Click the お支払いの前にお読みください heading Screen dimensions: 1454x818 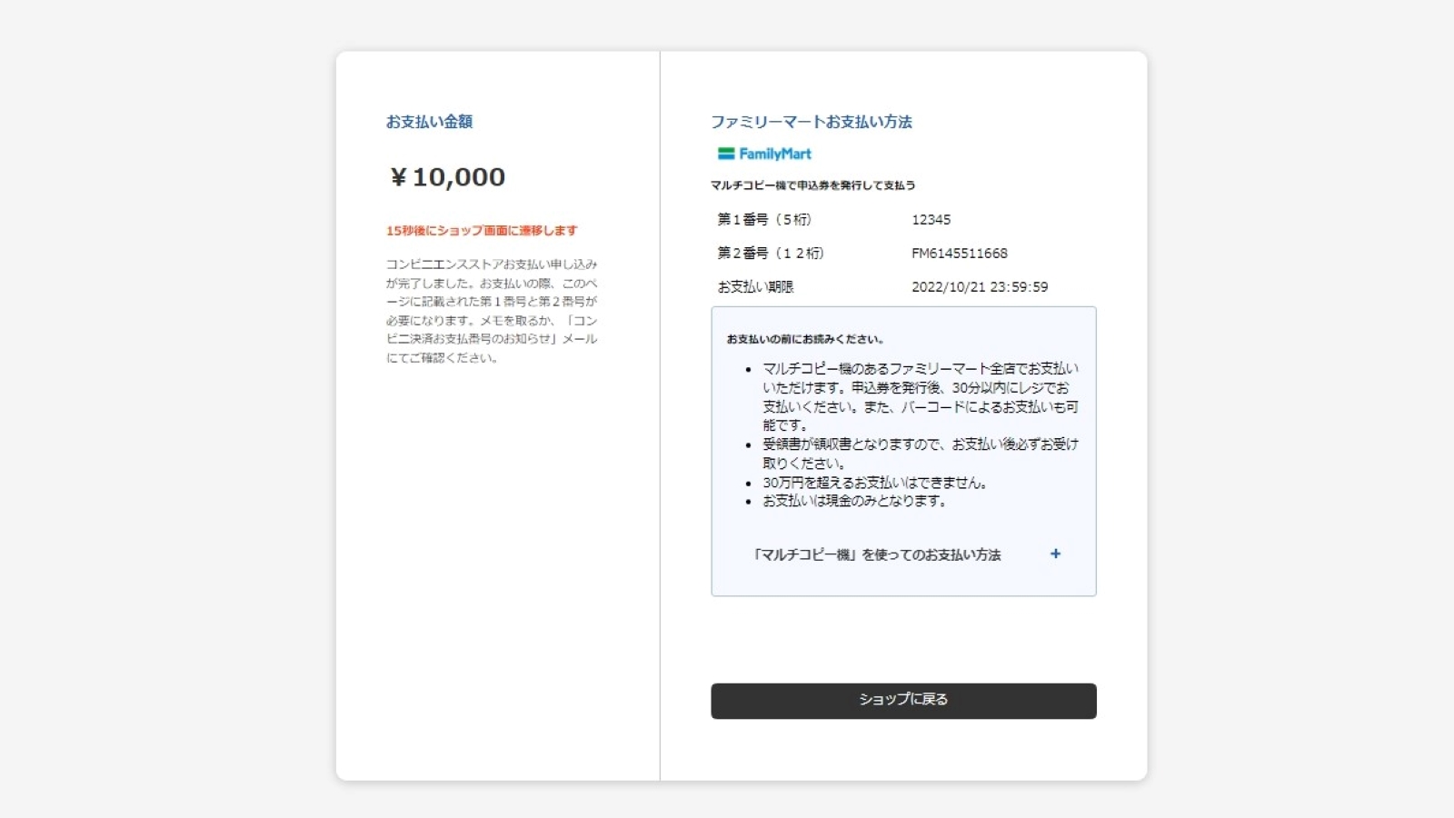tap(805, 339)
